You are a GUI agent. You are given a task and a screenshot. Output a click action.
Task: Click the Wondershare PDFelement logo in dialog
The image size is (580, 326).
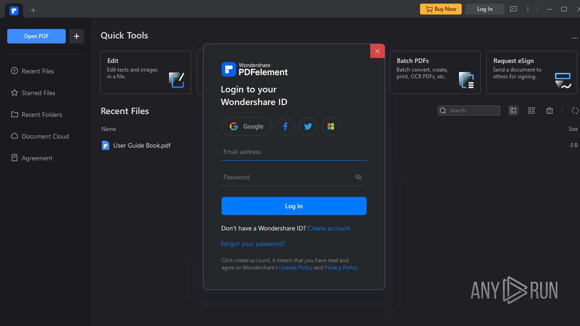[255, 69]
